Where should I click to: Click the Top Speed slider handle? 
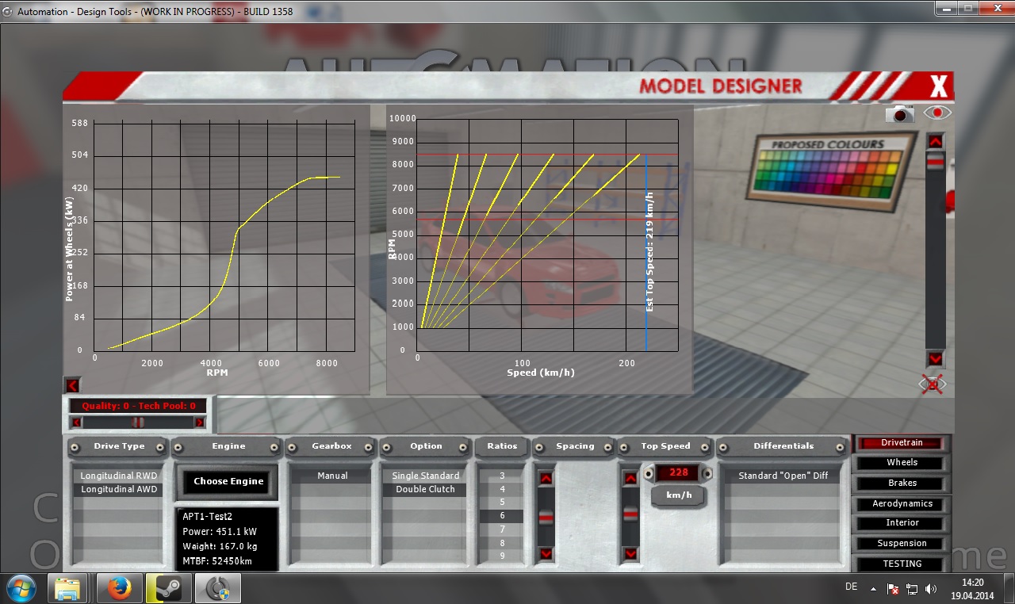click(x=630, y=514)
